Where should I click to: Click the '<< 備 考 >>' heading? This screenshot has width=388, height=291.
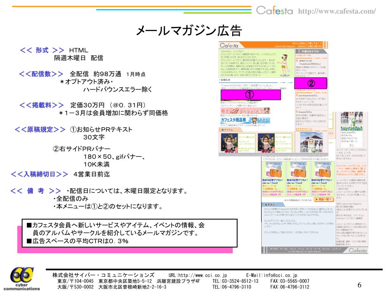coord(36,191)
